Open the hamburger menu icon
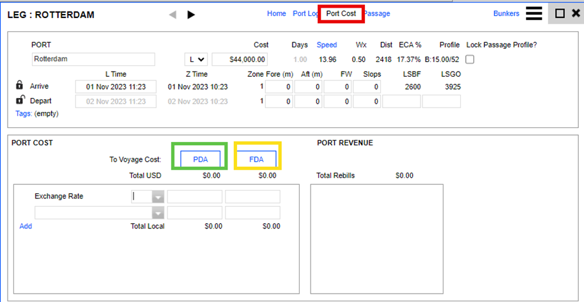This screenshot has height=302, width=584. [x=534, y=13]
